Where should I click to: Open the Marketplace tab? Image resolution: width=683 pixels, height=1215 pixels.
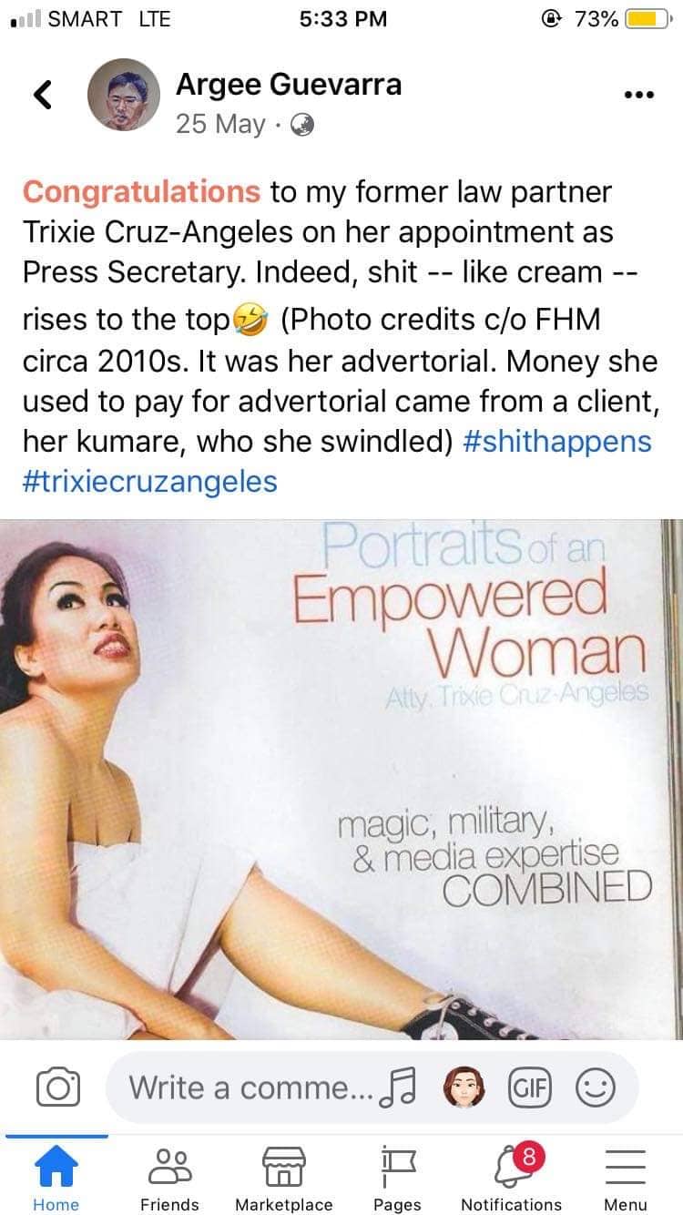(x=284, y=1178)
